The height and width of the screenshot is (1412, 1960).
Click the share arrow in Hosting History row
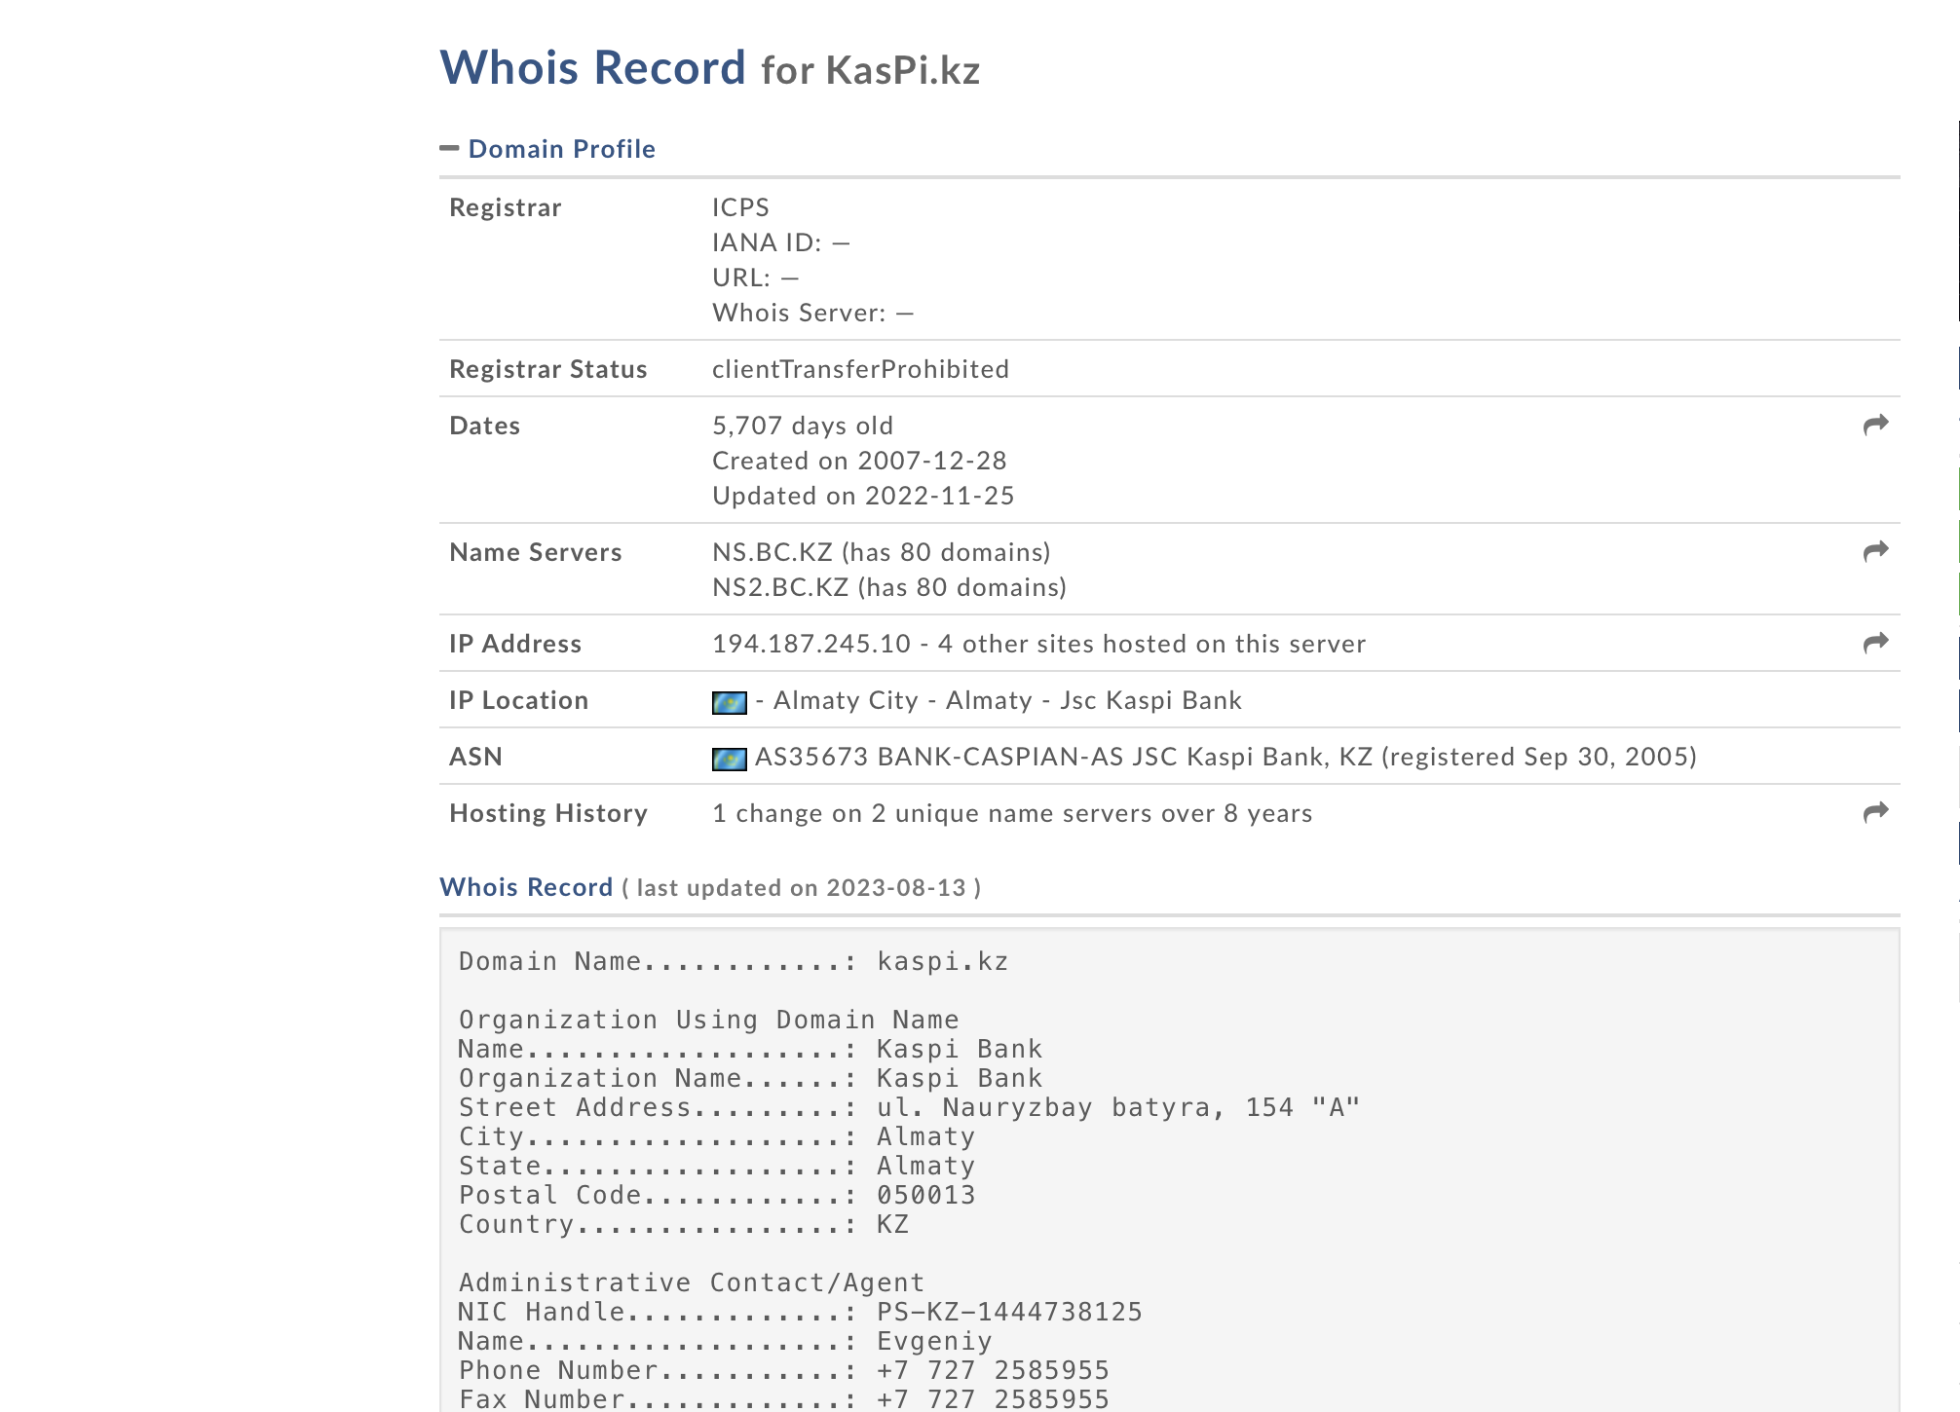[x=1875, y=812]
